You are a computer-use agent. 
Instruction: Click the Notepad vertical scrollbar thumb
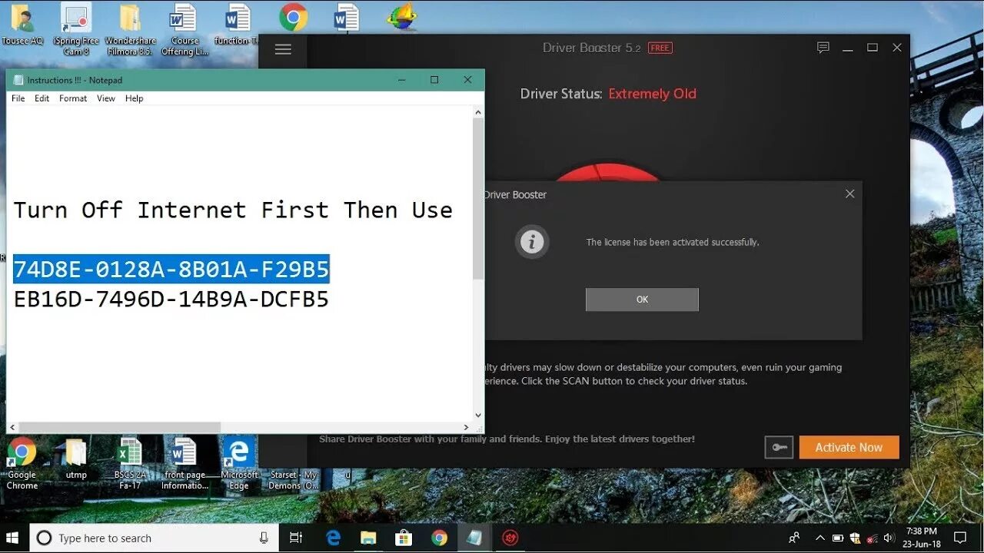click(478, 198)
